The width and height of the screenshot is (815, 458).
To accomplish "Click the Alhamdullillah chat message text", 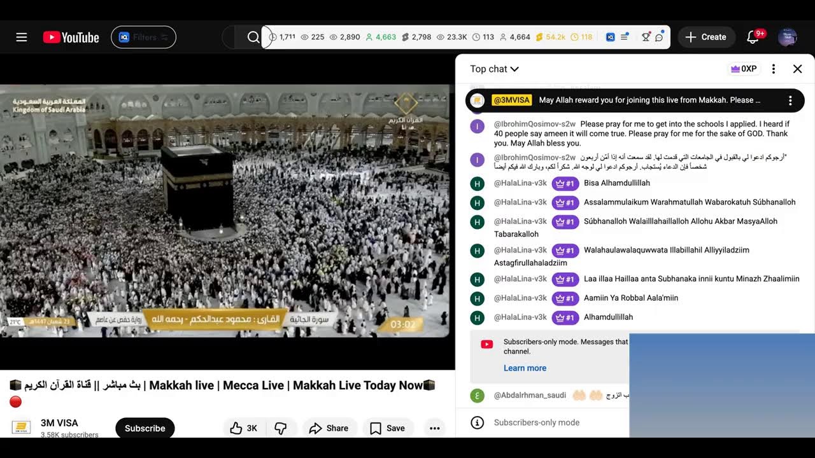I will tap(608, 317).
